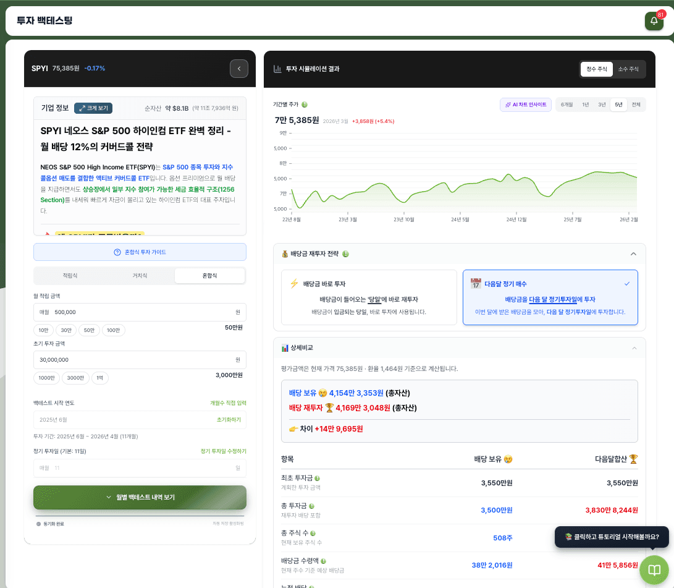Click info icon next to 총 주식 수
The image size is (674, 588).
[x=313, y=534]
